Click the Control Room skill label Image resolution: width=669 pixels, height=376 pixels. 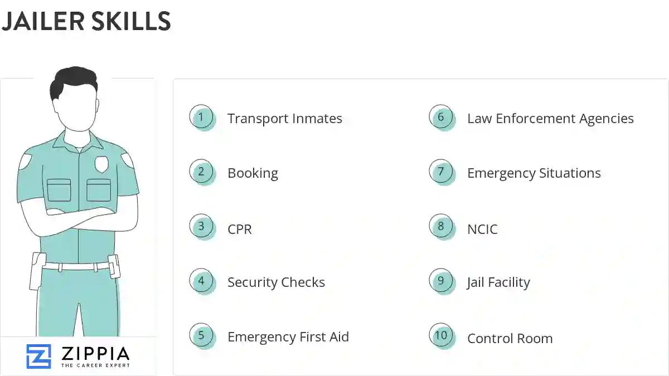pos(510,339)
